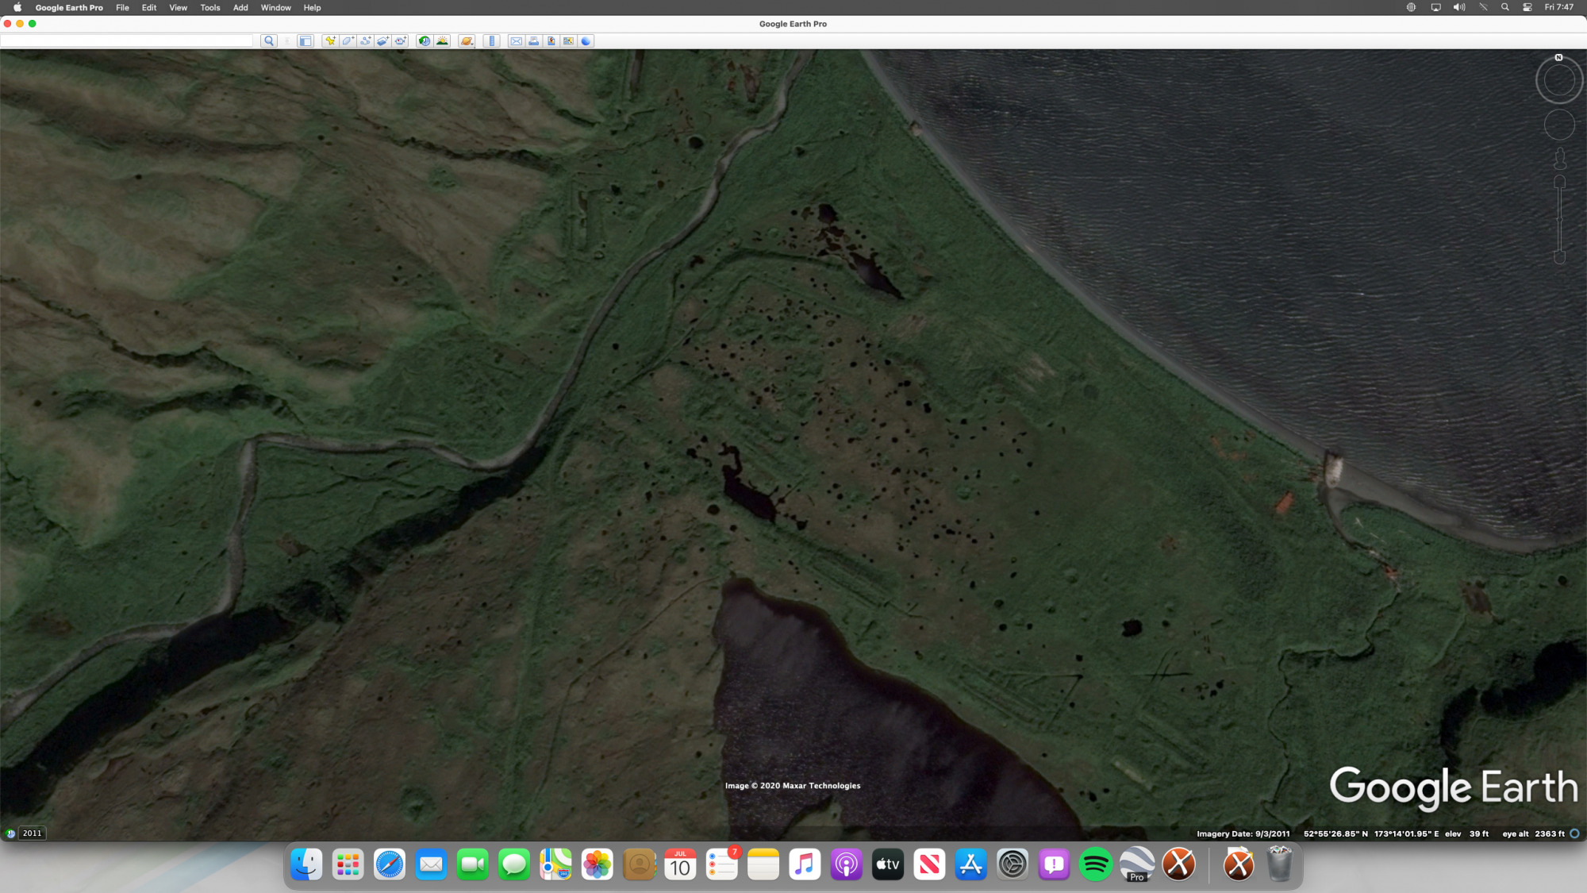Click the search magnifier button in toolbar

click(x=269, y=41)
